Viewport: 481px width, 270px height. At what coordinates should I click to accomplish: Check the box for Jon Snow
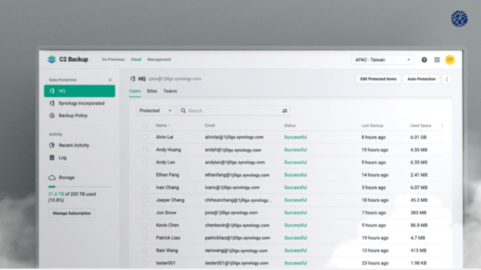[145, 213]
